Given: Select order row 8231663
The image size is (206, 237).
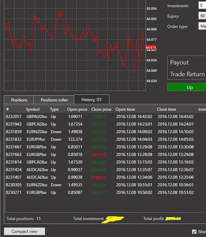Looking at the screenshot, I should pos(105,154).
